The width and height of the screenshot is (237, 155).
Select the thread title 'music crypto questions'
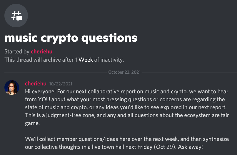71,38
